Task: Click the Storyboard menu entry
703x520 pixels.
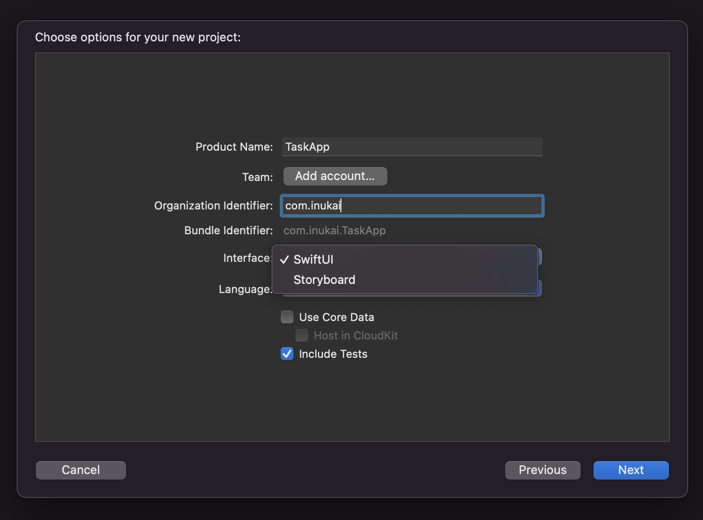Action: [x=324, y=279]
